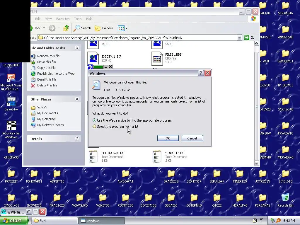Click the help question mark in dialog title

pos(200,73)
